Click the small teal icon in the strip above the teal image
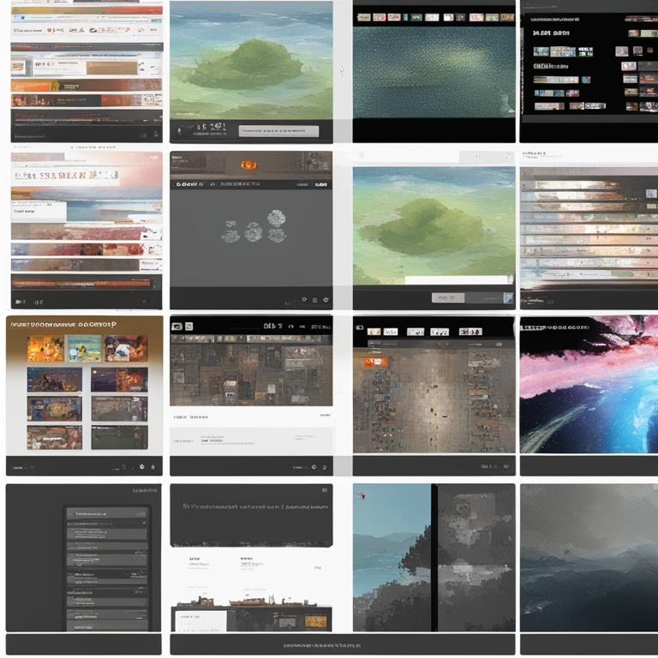The height and width of the screenshot is (658, 658). (x=405, y=17)
